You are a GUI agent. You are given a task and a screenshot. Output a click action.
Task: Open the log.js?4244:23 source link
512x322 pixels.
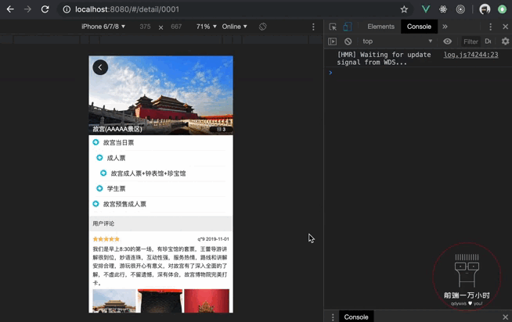tap(471, 55)
